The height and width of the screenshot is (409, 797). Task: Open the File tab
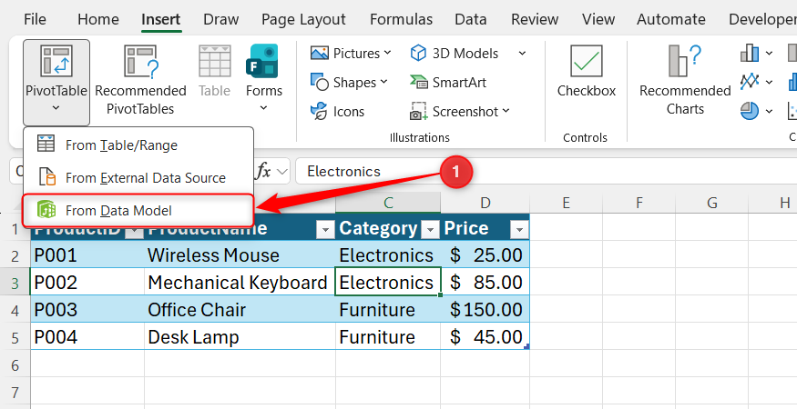pos(35,19)
